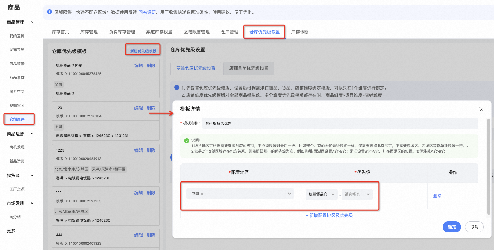The image size is (494, 250).
Task: Open the 库存诊断 tab
Action: 300,32
